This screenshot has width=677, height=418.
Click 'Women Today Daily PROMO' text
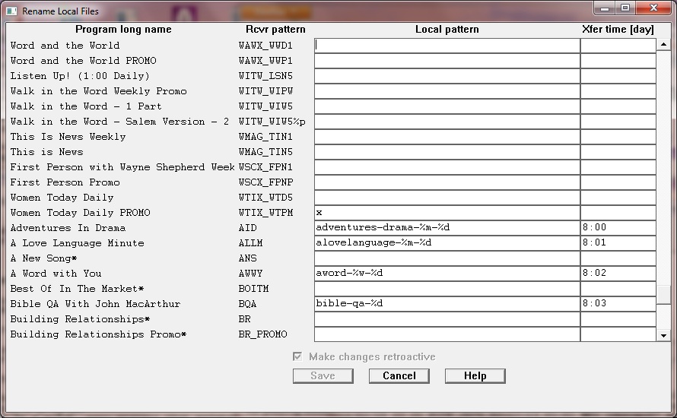pyautogui.click(x=81, y=213)
